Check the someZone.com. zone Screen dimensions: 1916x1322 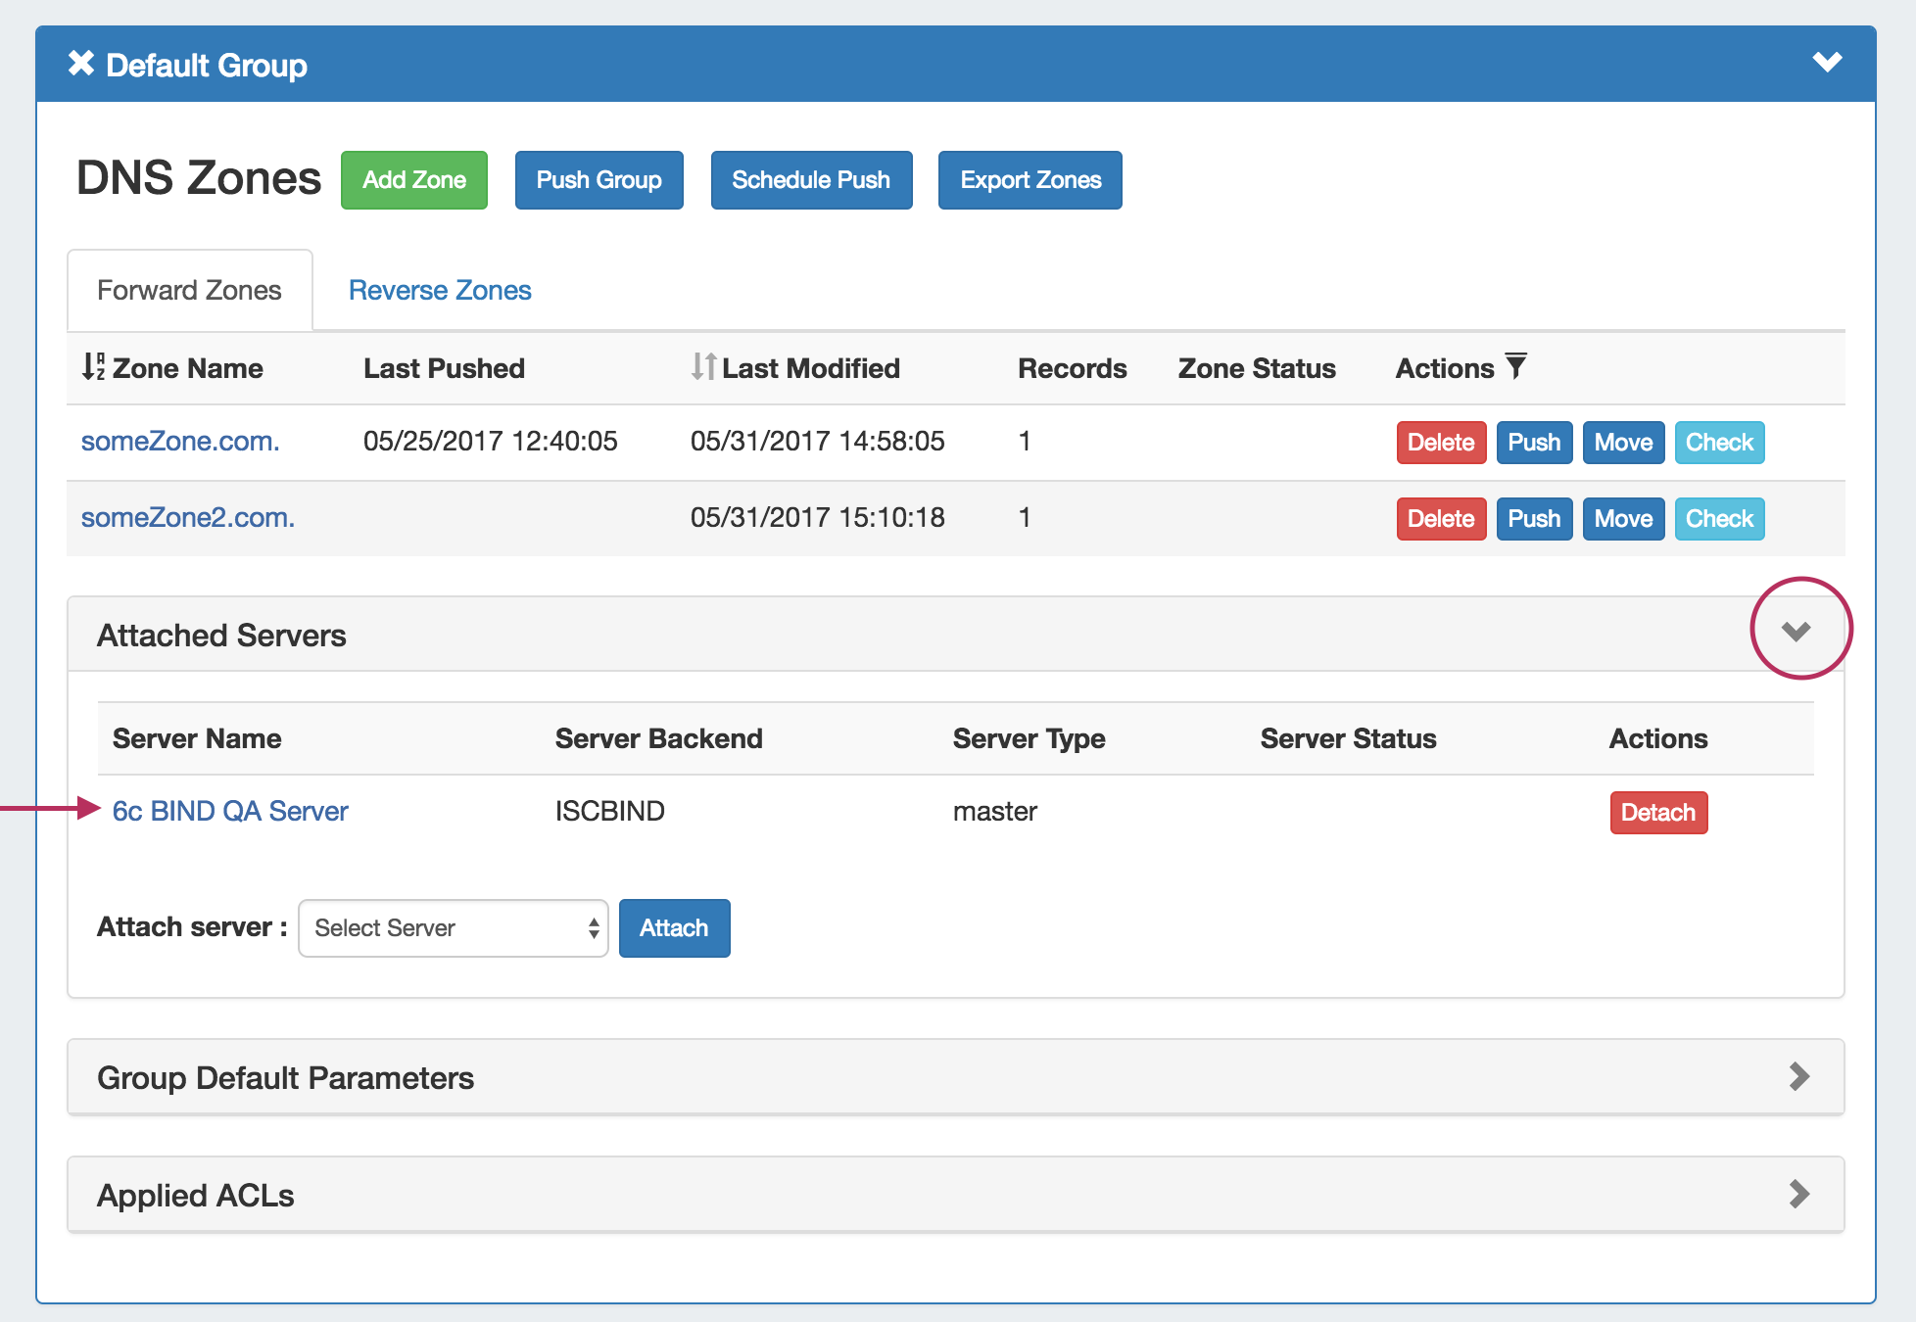(1718, 442)
